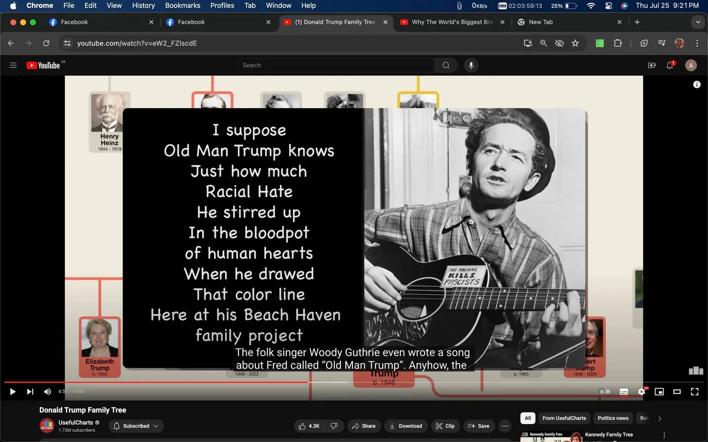Click UsefulCharts channel avatar
Screen dimensions: 708x442
pyautogui.click(x=47, y=426)
